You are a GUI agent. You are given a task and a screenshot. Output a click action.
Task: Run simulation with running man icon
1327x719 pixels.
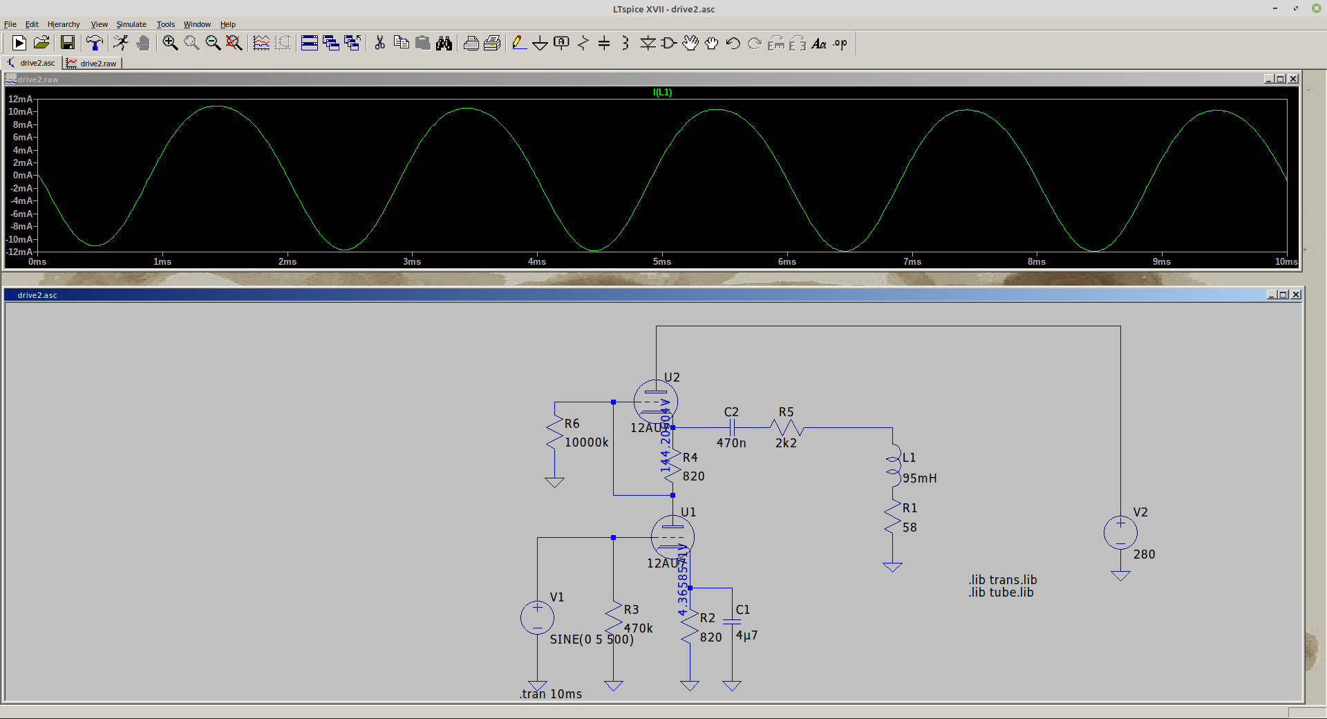[x=121, y=43]
